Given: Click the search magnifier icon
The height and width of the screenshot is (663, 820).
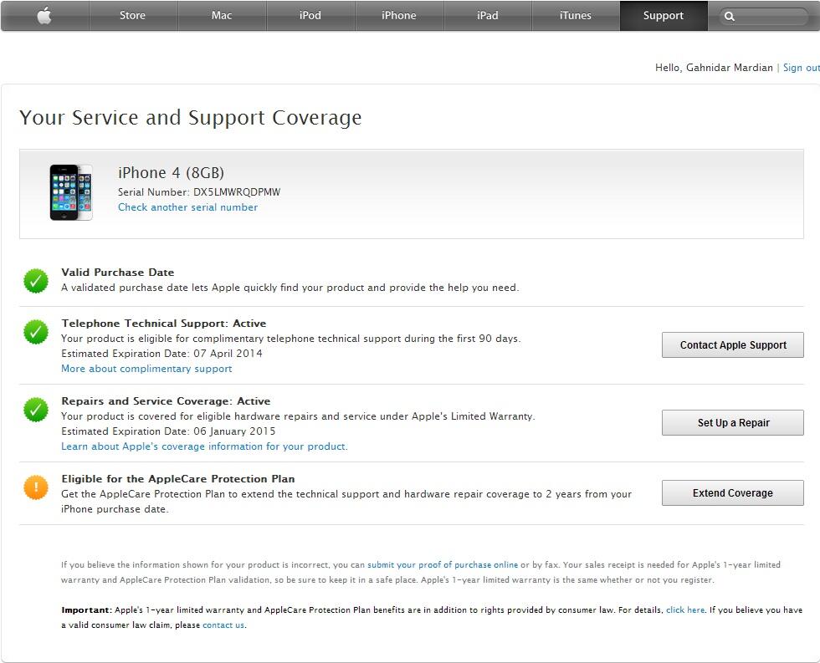Looking at the screenshot, I should [730, 16].
